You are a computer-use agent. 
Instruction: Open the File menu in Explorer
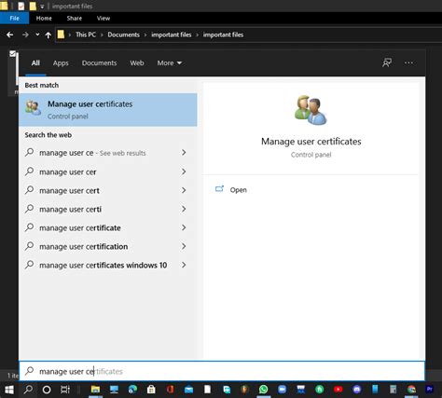(14, 19)
